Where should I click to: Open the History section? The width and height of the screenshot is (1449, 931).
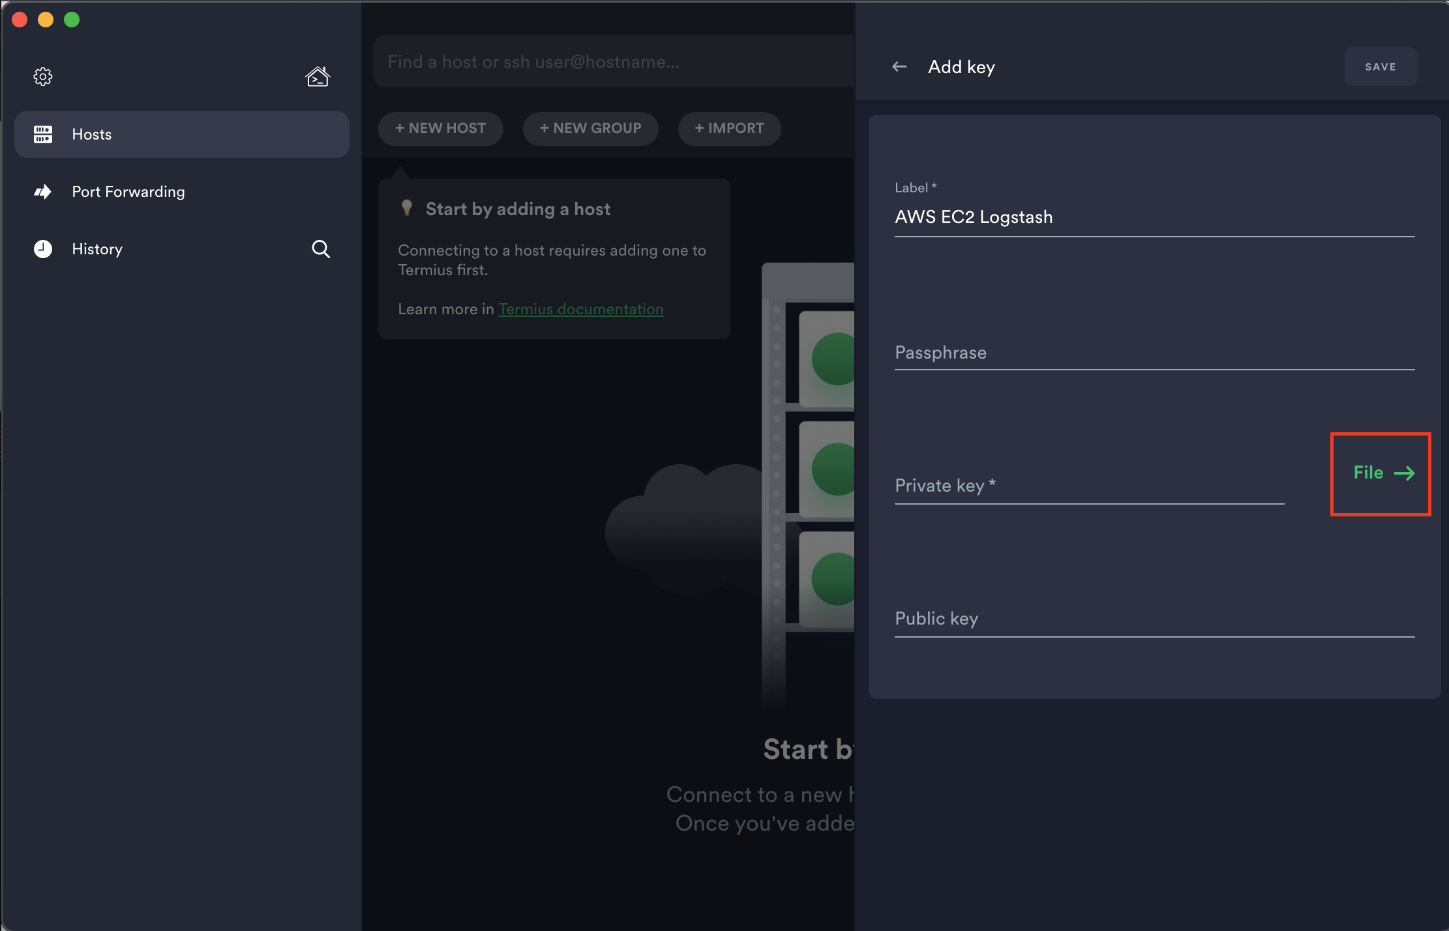point(97,249)
